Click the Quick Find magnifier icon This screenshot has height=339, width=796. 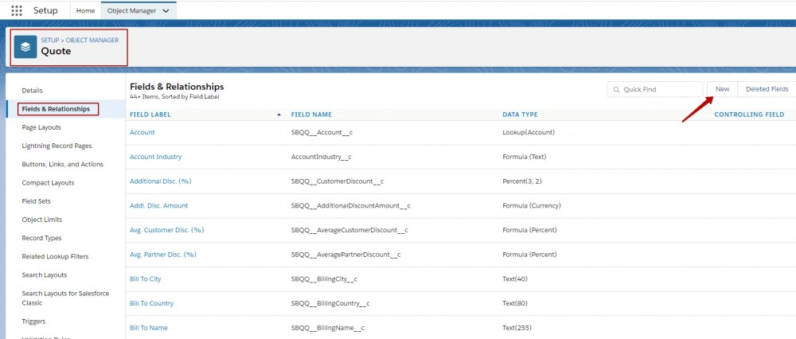tap(616, 89)
